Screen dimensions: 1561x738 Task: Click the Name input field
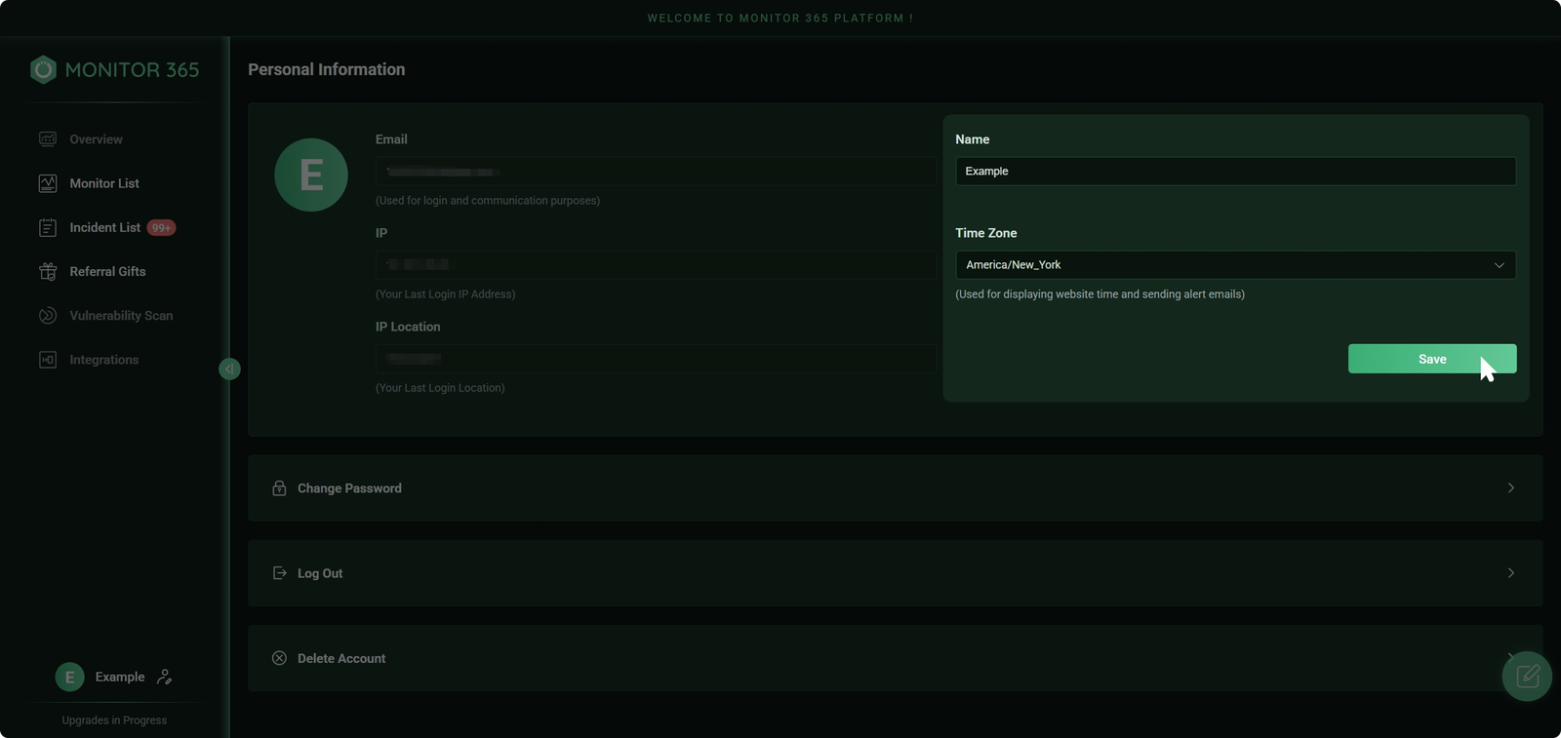click(x=1234, y=172)
